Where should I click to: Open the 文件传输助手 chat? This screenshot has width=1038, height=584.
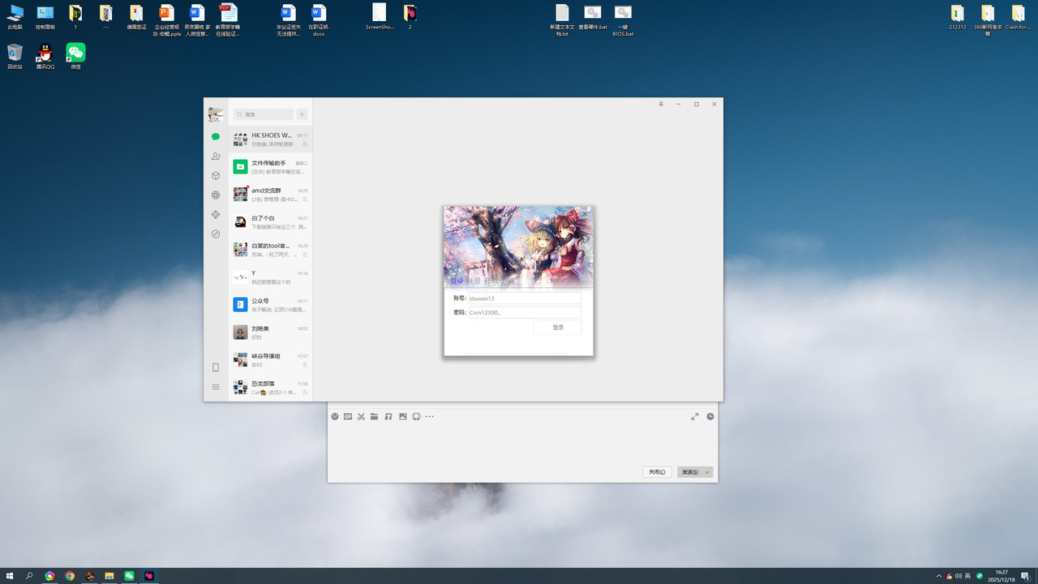coord(270,167)
